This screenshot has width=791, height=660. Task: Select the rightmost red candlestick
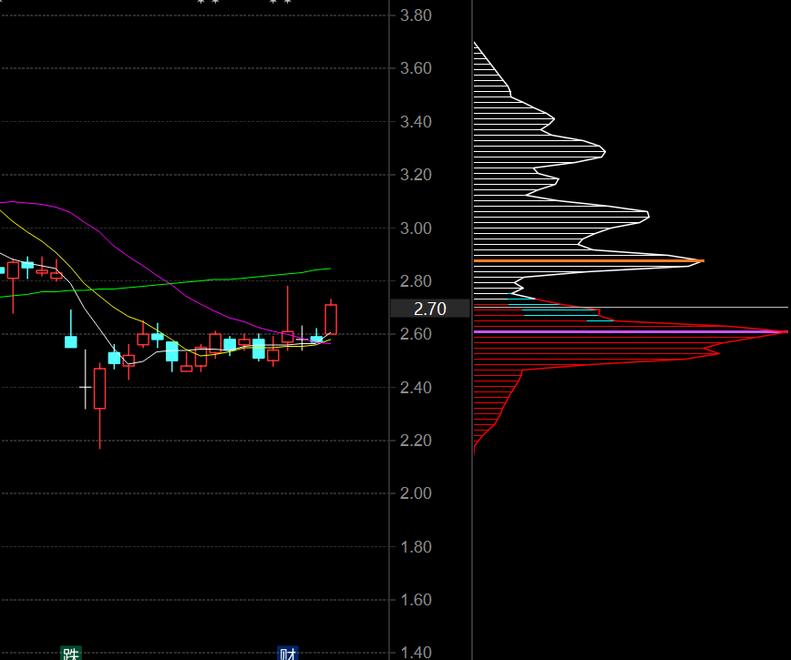pyautogui.click(x=331, y=320)
